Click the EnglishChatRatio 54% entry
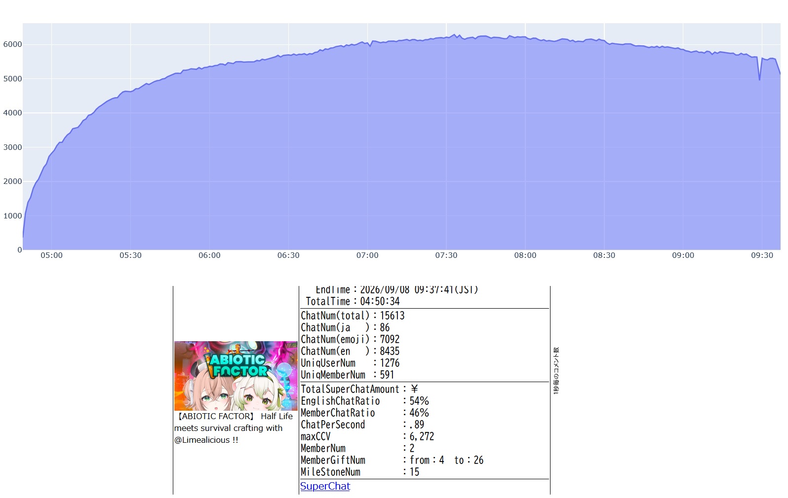 (x=365, y=401)
